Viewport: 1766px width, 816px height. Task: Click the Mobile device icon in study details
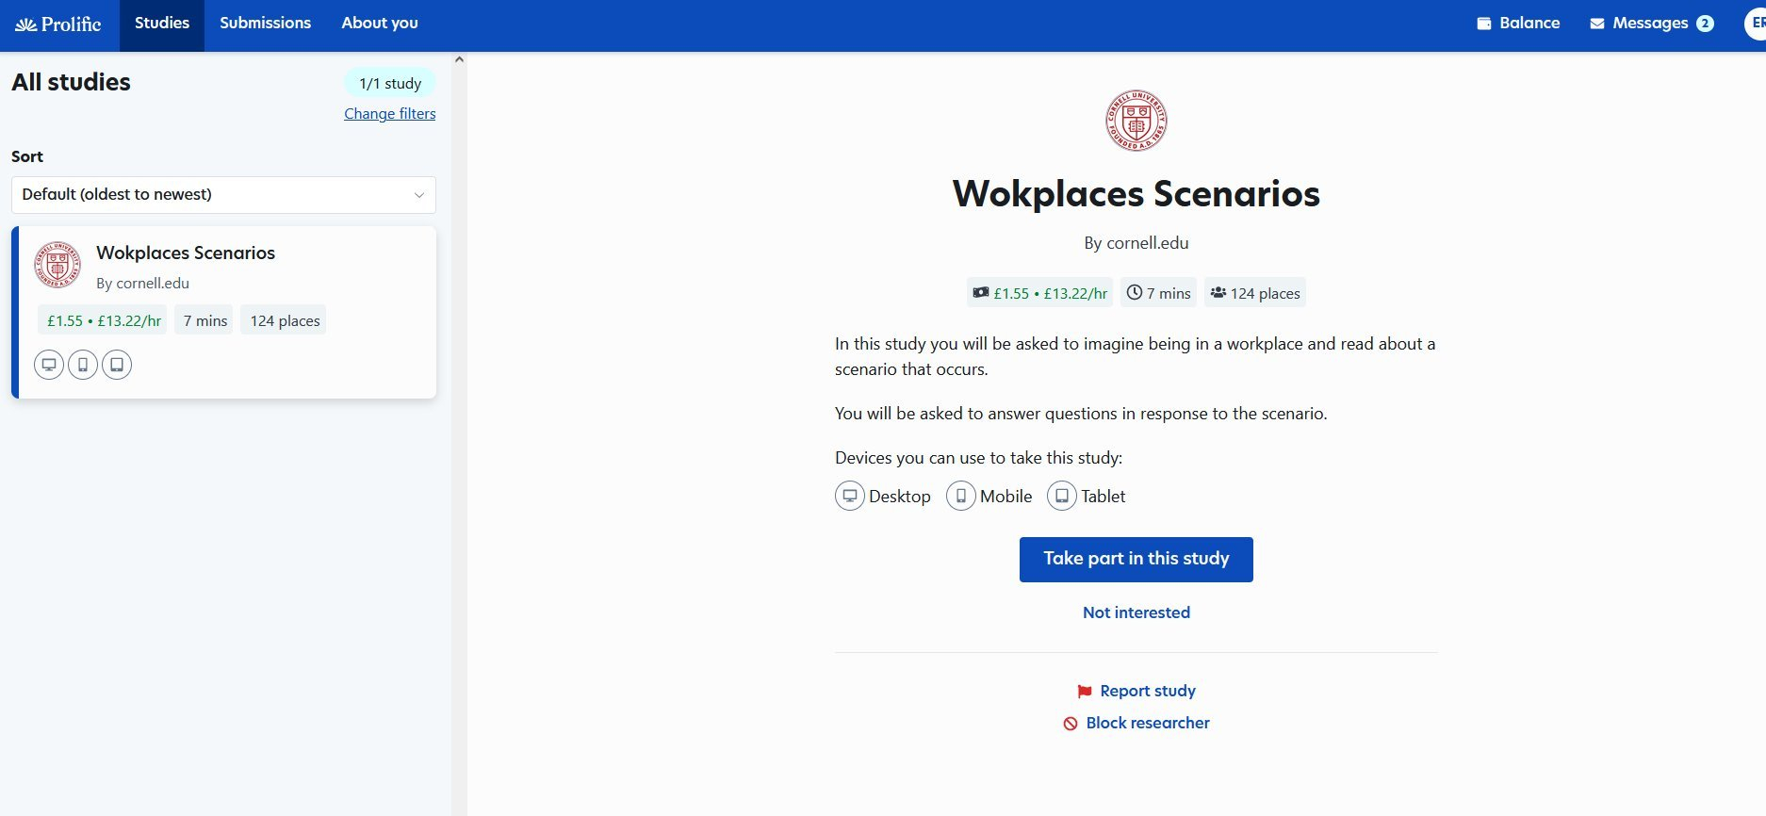(x=960, y=496)
